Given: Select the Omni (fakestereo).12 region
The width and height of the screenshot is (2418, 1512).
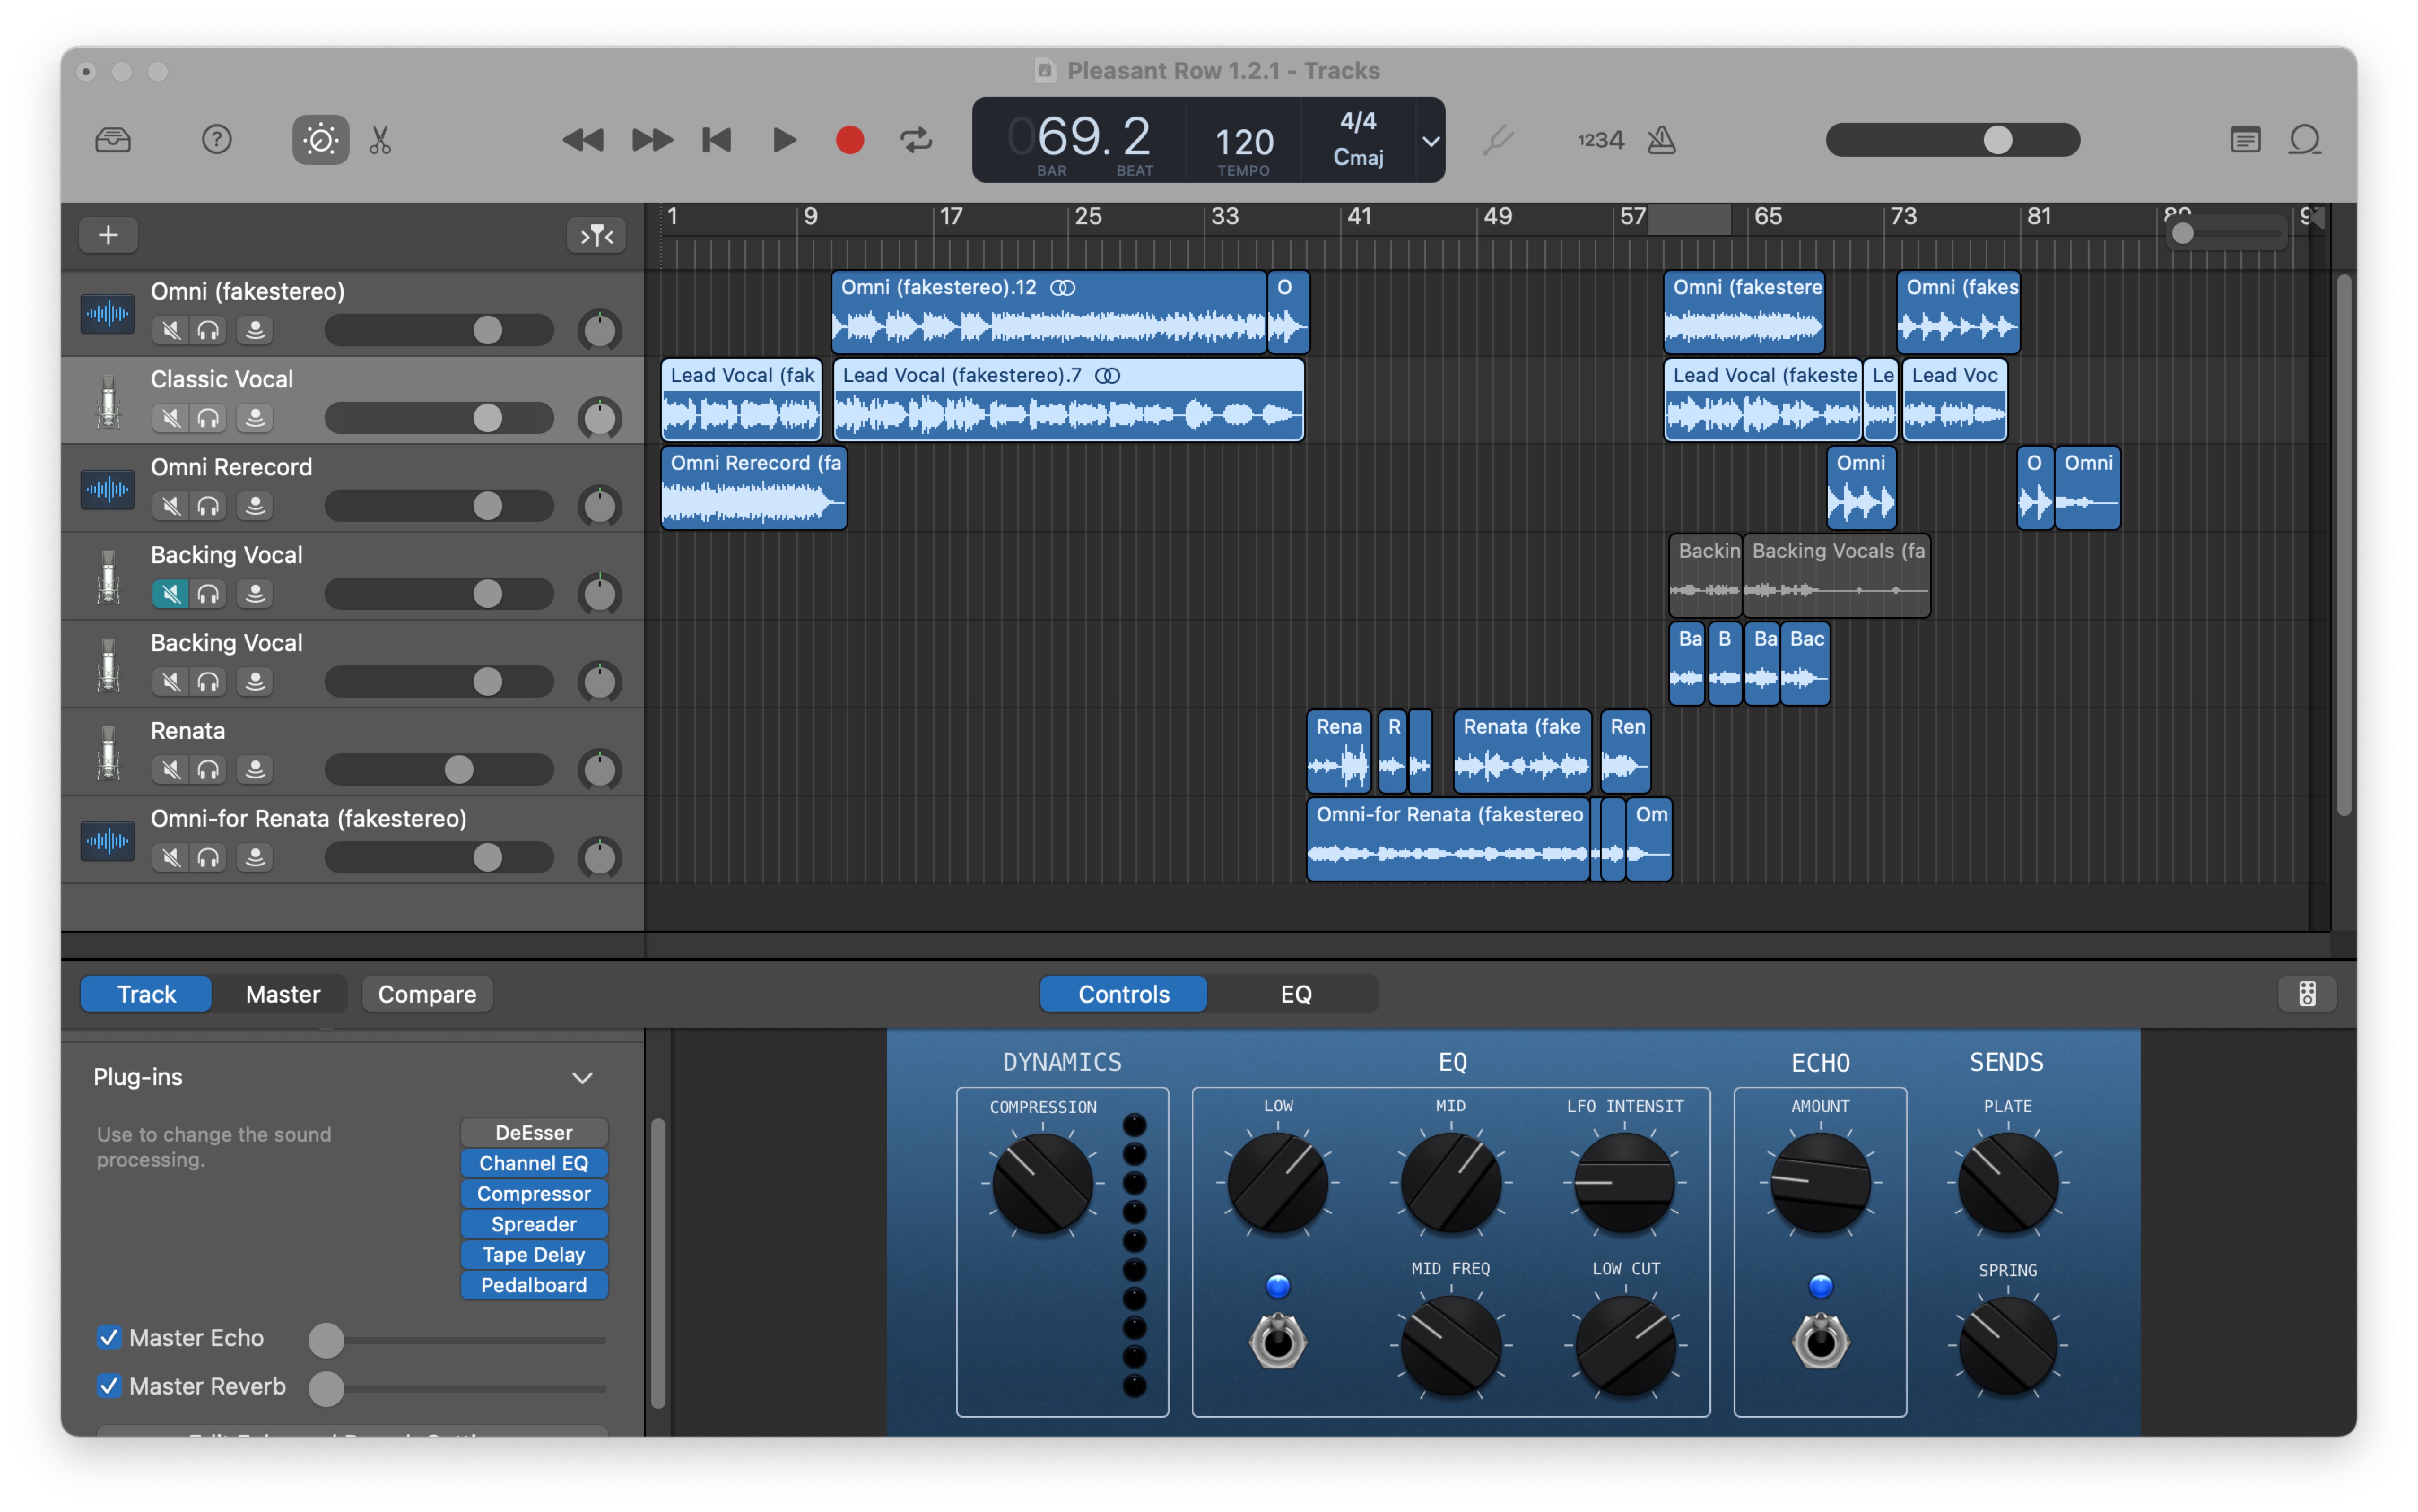Looking at the screenshot, I should click(x=1048, y=312).
